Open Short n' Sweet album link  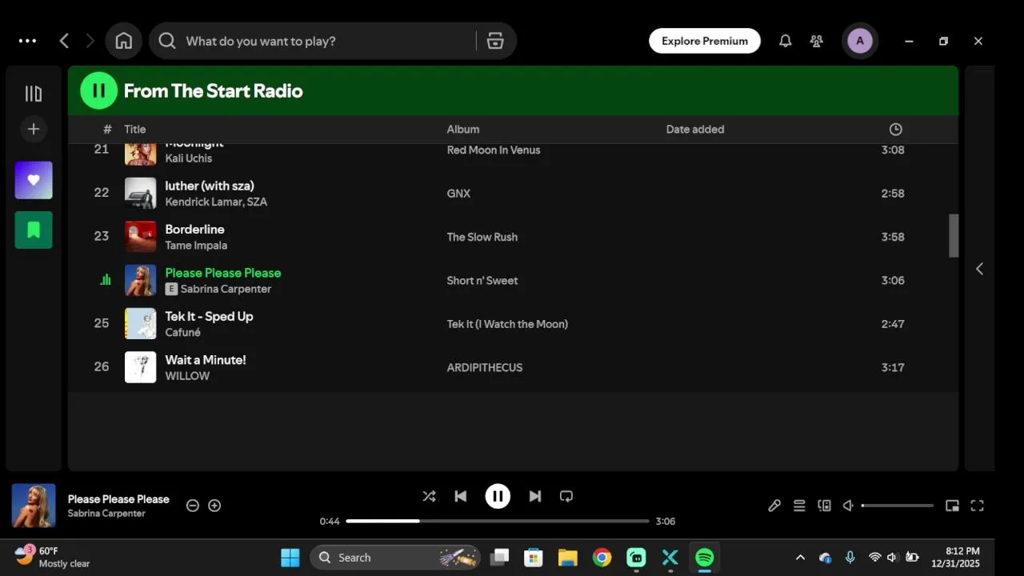point(482,281)
